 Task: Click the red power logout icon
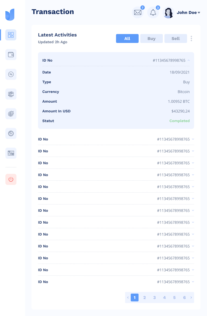click(x=11, y=179)
